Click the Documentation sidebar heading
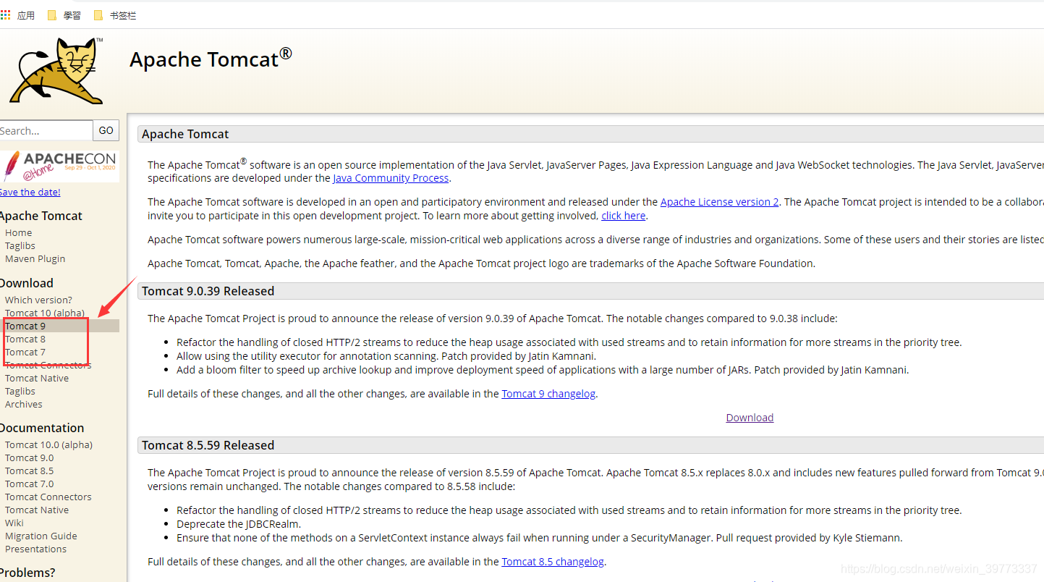 click(x=42, y=428)
